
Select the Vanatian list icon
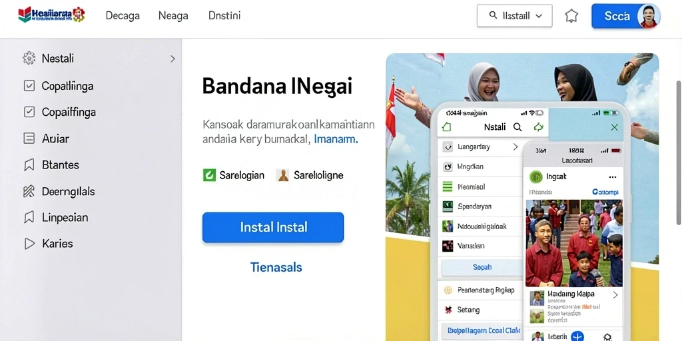coord(448,246)
